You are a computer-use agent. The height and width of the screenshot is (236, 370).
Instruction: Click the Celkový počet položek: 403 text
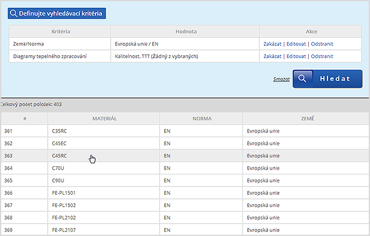click(x=31, y=104)
